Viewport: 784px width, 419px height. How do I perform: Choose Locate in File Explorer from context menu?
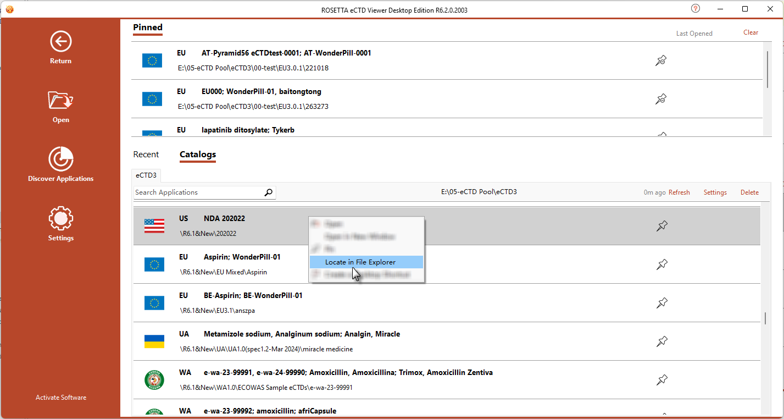(x=366, y=262)
